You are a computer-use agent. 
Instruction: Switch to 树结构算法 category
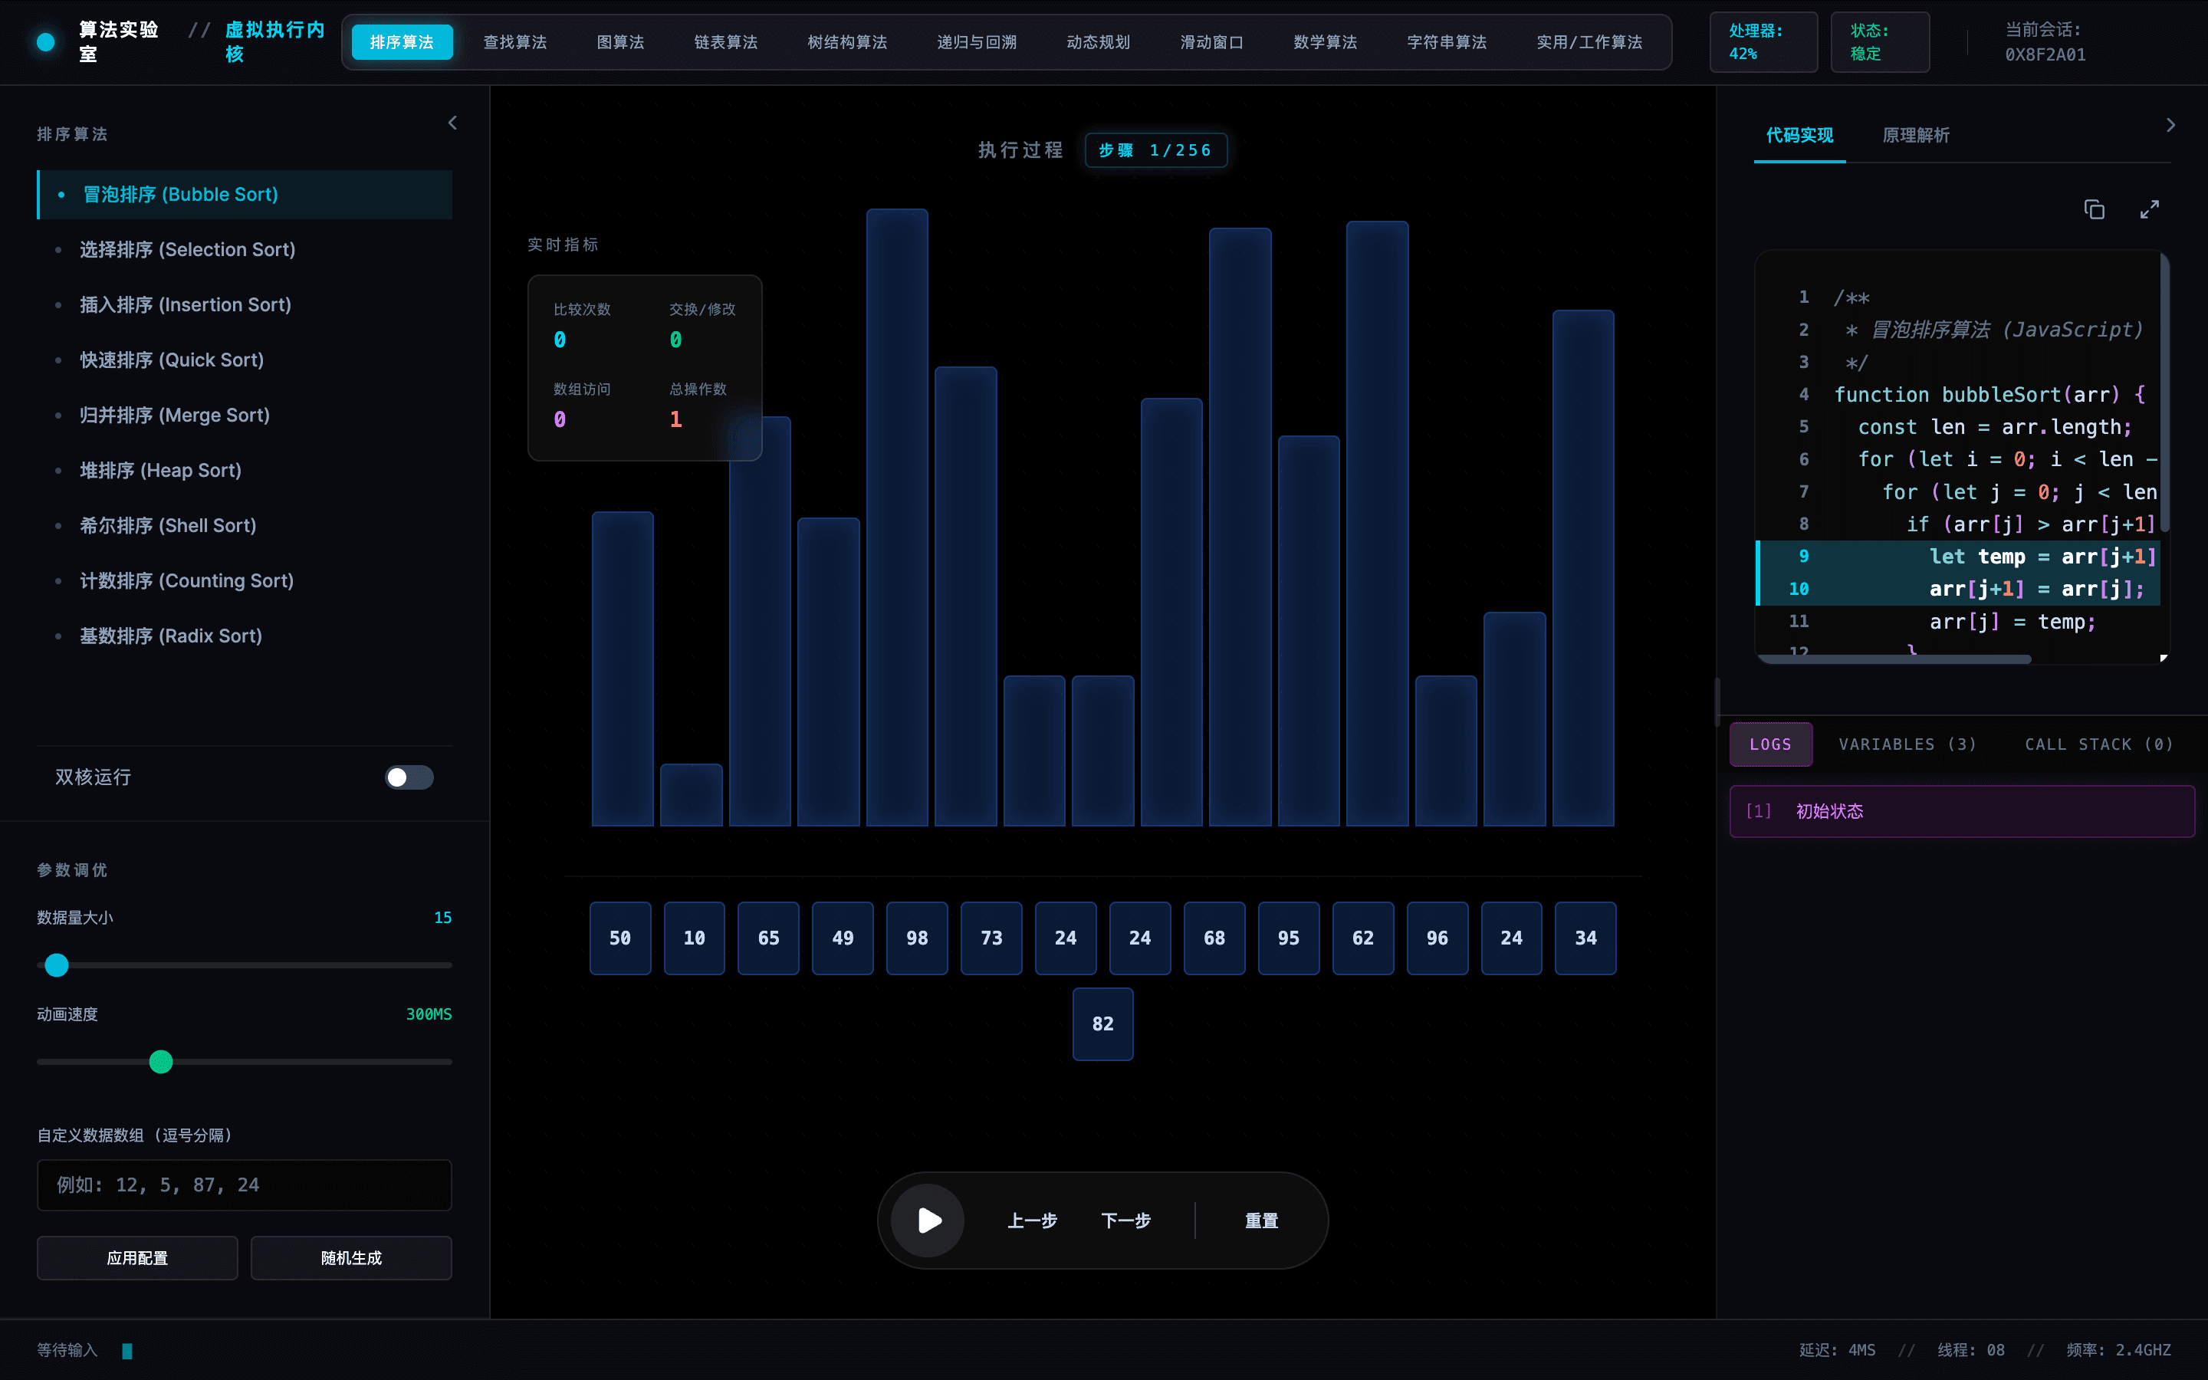pos(846,42)
